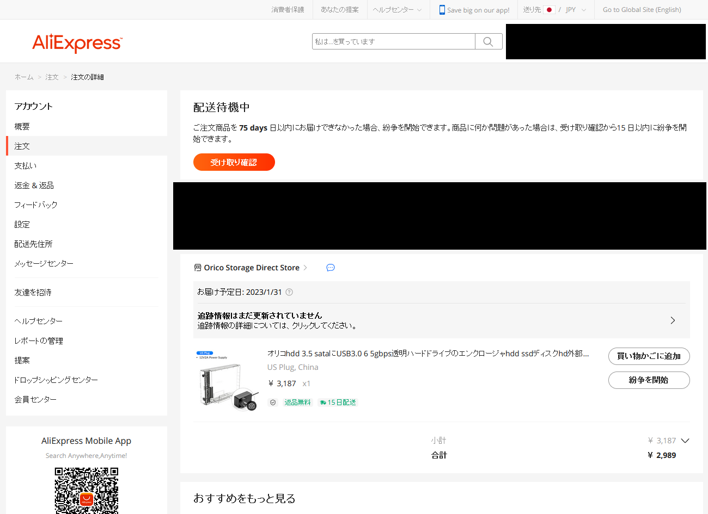Click あなたの提案 link in top bar
The width and height of the screenshot is (708, 514).
tap(340, 10)
